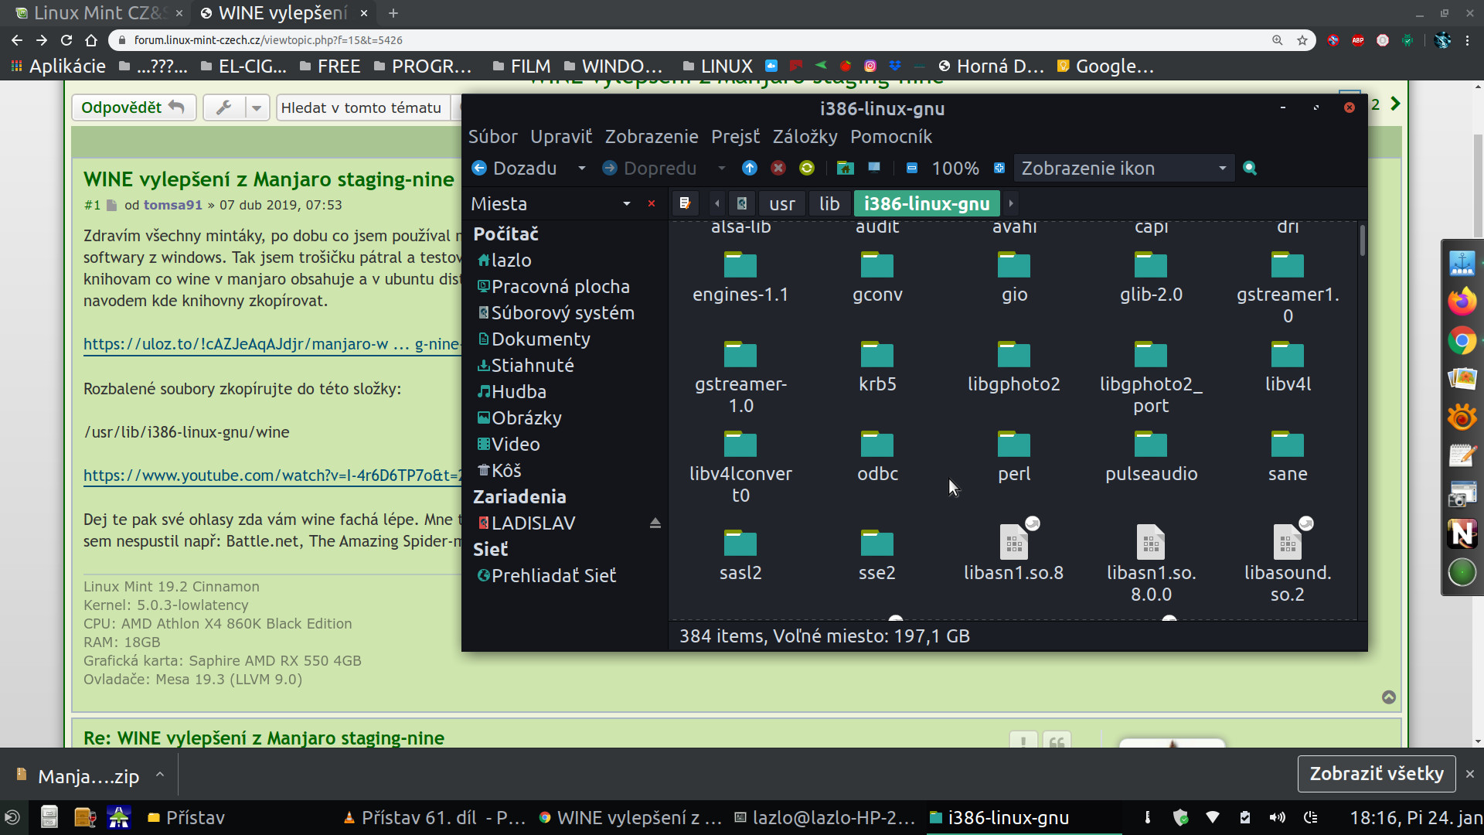Close the Miesta sidebar pane
The width and height of the screenshot is (1484, 835).
pyautogui.click(x=652, y=203)
